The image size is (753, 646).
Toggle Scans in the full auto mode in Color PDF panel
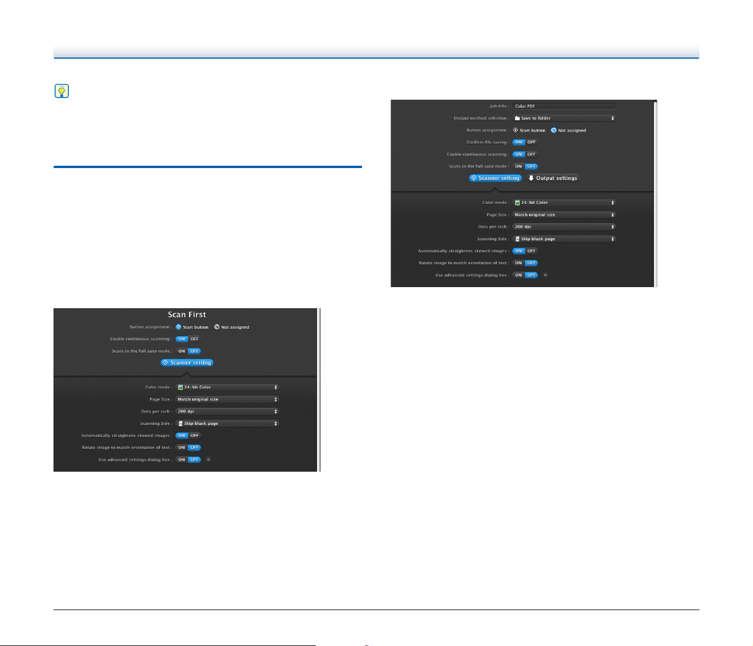tap(525, 166)
